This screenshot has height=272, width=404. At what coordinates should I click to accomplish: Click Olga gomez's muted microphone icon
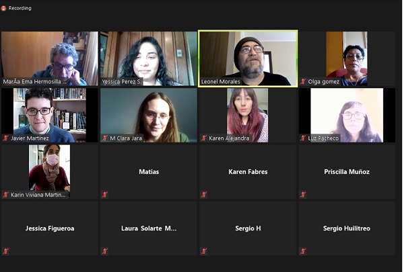(x=303, y=81)
